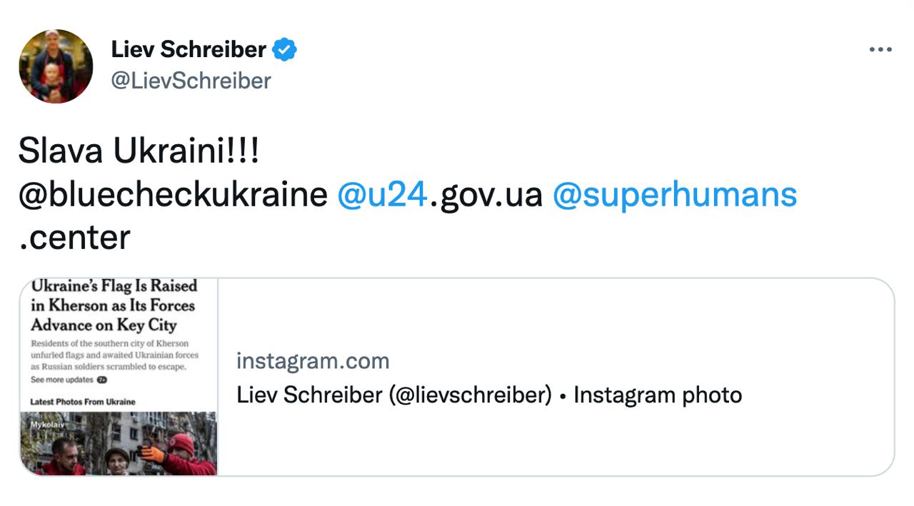Open the tweet's more options menu
This screenshot has height=506, width=914.
[880, 50]
